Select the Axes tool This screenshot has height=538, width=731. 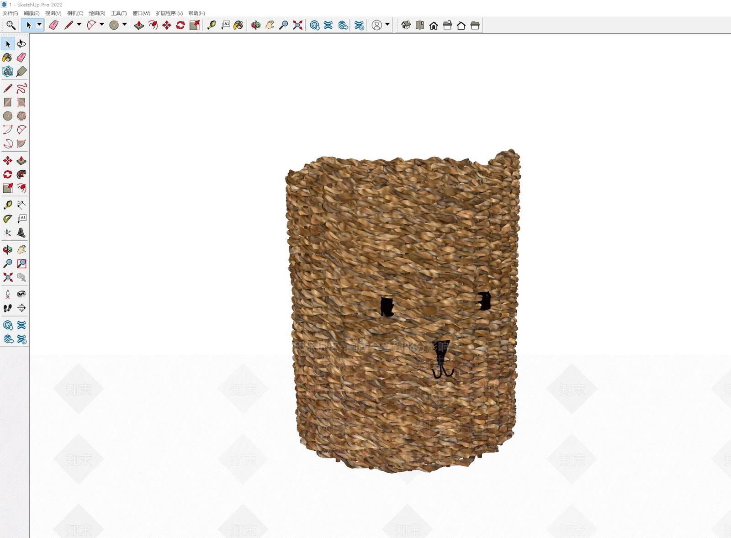pos(8,232)
